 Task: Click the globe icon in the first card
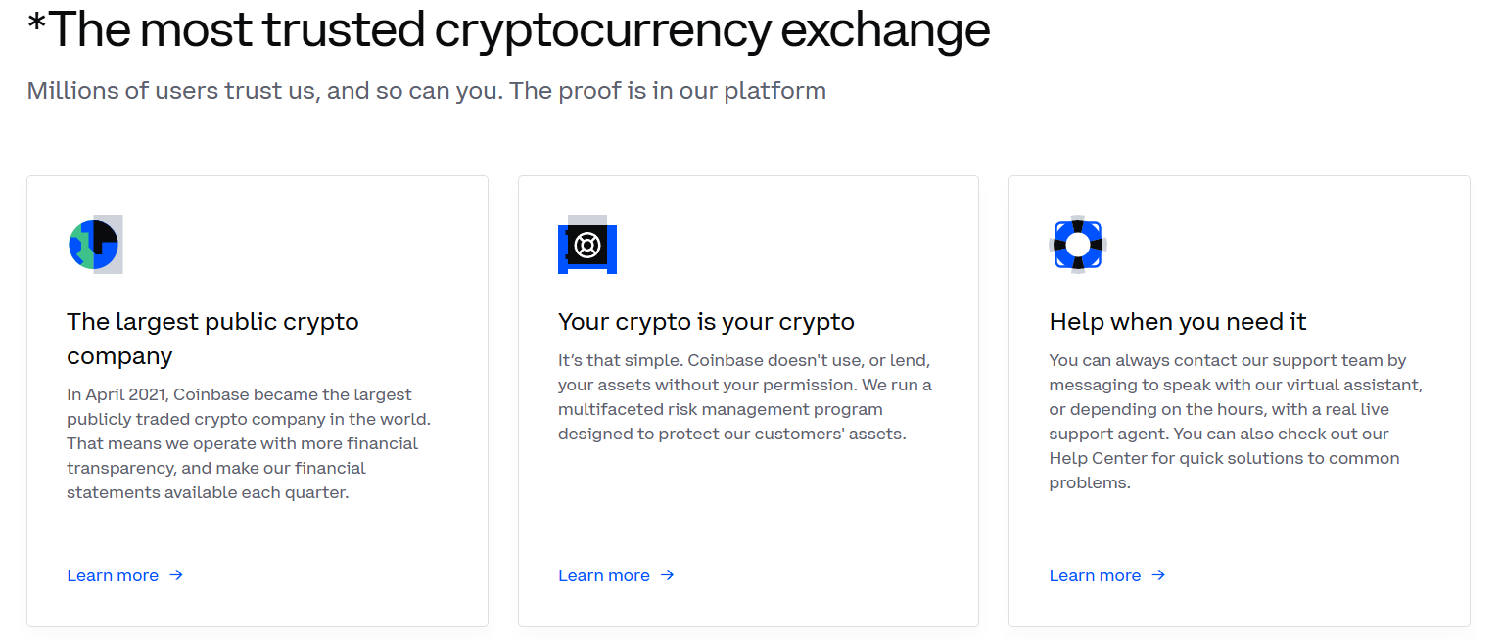point(95,245)
